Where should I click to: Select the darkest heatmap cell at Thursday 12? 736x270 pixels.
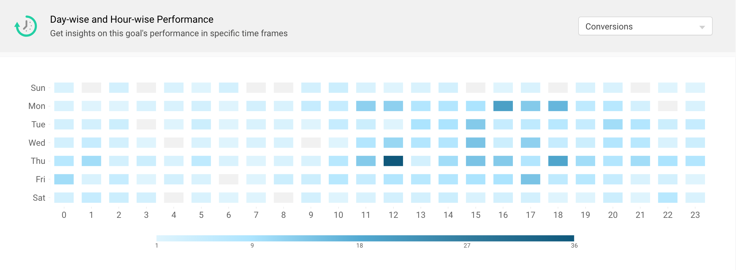(x=393, y=160)
